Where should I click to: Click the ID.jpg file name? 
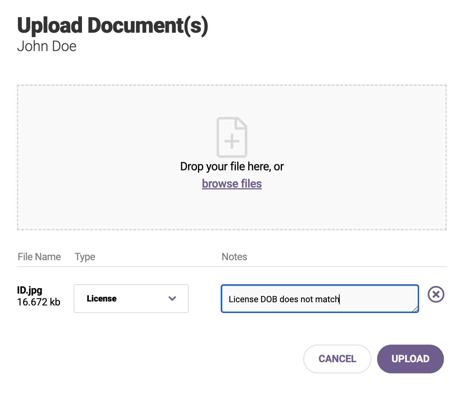[30, 290]
